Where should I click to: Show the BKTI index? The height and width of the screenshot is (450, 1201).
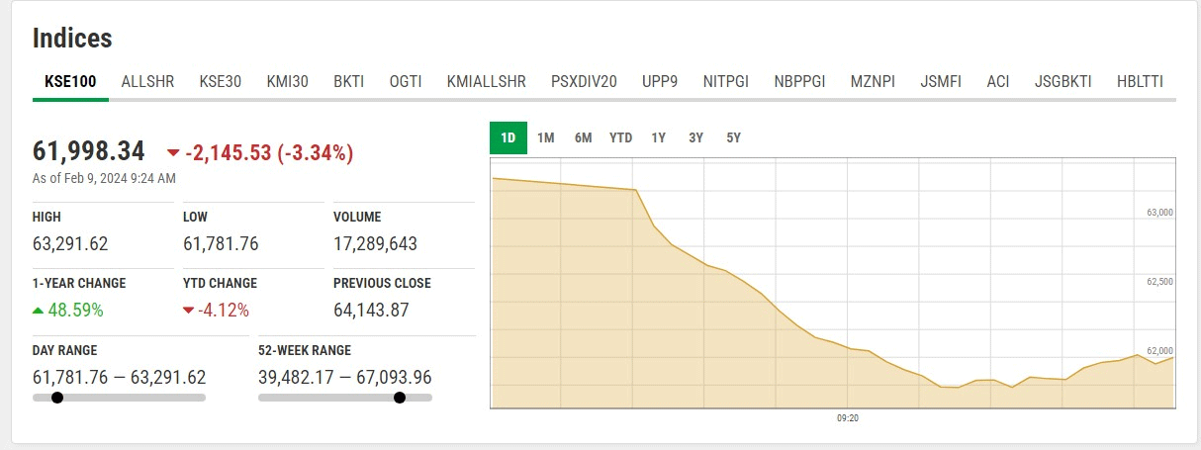[348, 81]
